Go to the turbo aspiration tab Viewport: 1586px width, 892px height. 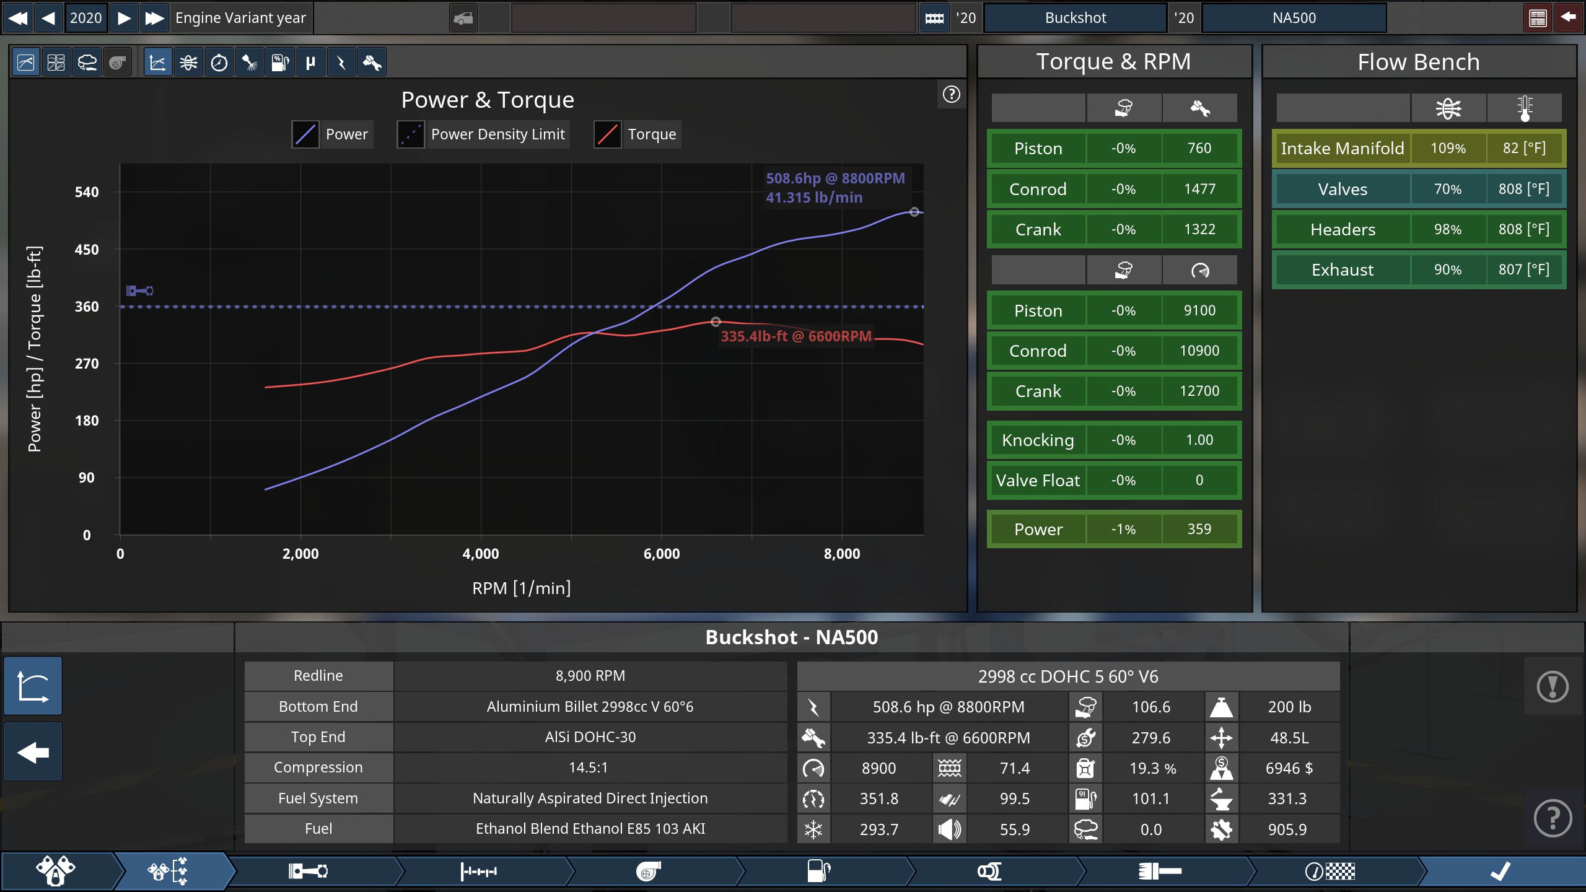pyautogui.click(x=648, y=872)
